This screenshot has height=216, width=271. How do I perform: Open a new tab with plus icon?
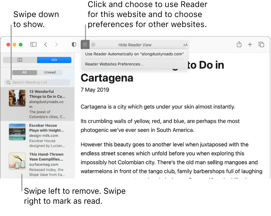click(x=250, y=45)
